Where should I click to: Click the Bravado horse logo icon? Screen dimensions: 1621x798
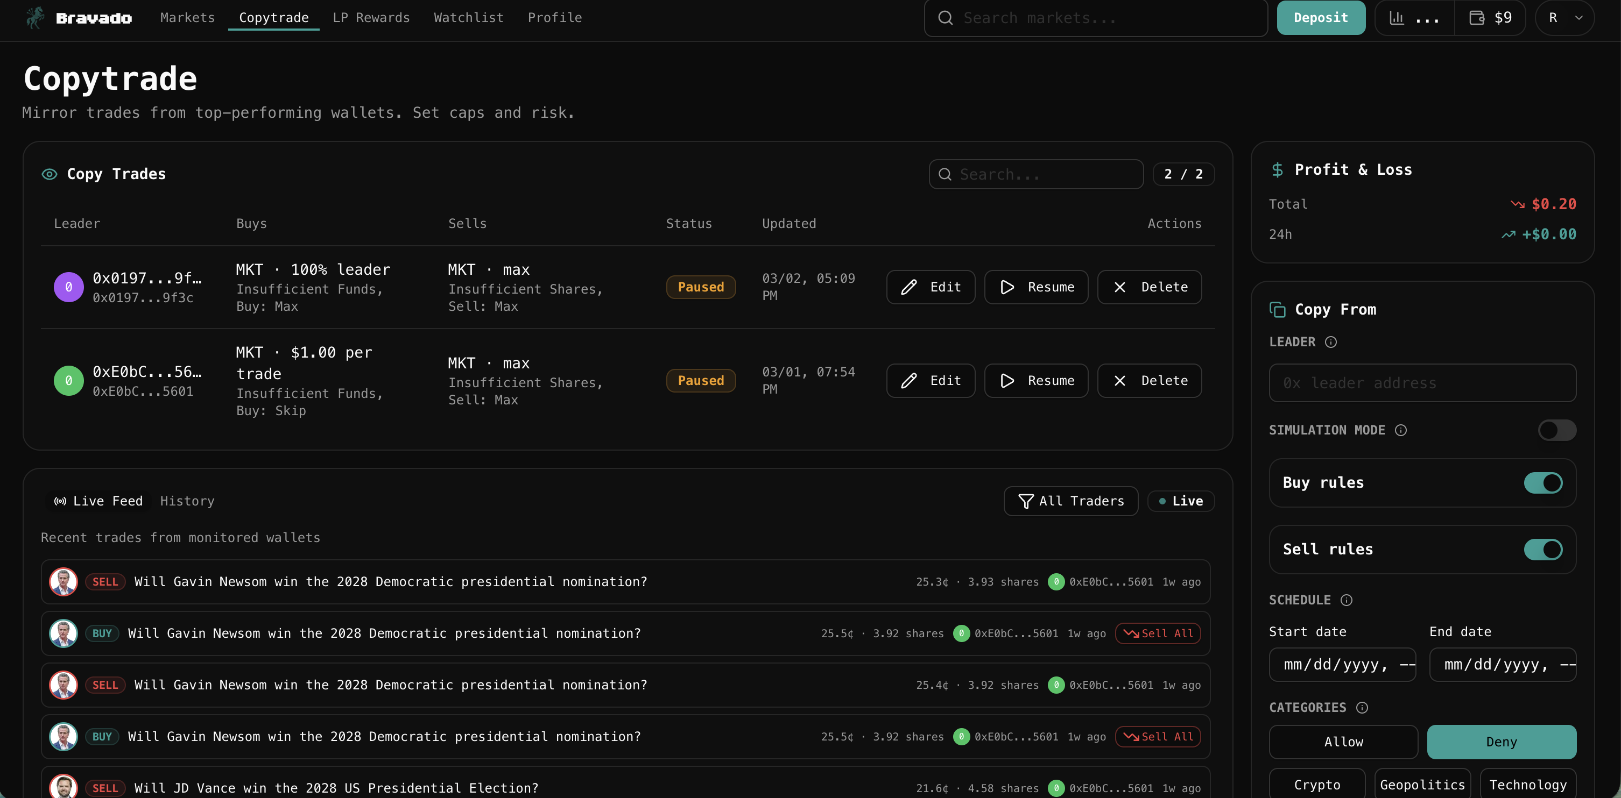click(35, 18)
